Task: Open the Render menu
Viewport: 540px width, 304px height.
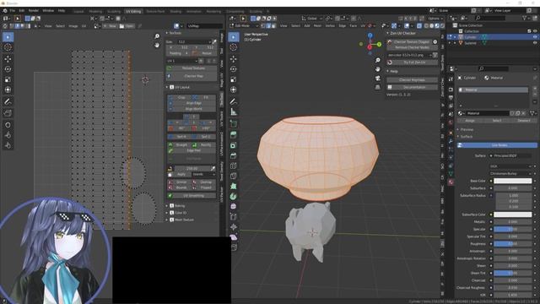Action: pyautogui.click(x=34, y=11)
